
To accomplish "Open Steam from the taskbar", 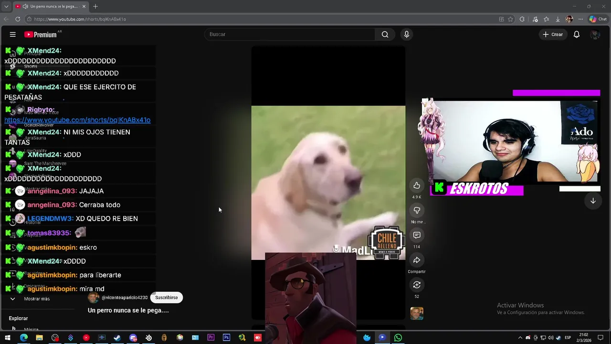I will coord(117,338).
